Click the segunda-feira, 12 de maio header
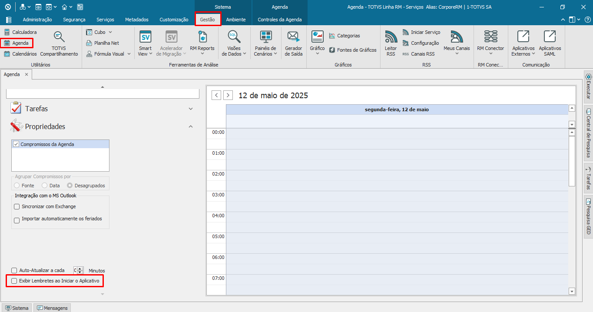593x312 pixels. 397,110
